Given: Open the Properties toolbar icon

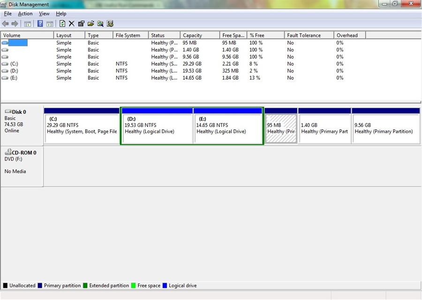Looking at the screenshot, I should point(81,23).
